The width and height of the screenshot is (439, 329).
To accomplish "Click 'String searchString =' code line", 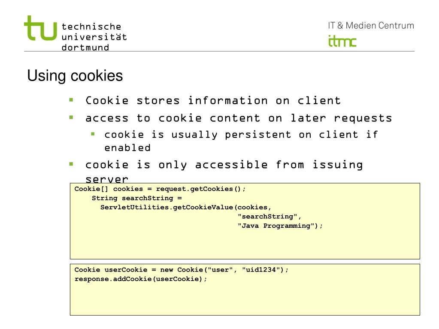I will (x=137, y=198).
